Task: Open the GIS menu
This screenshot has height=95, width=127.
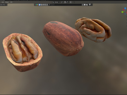Action: pos(11,2)
